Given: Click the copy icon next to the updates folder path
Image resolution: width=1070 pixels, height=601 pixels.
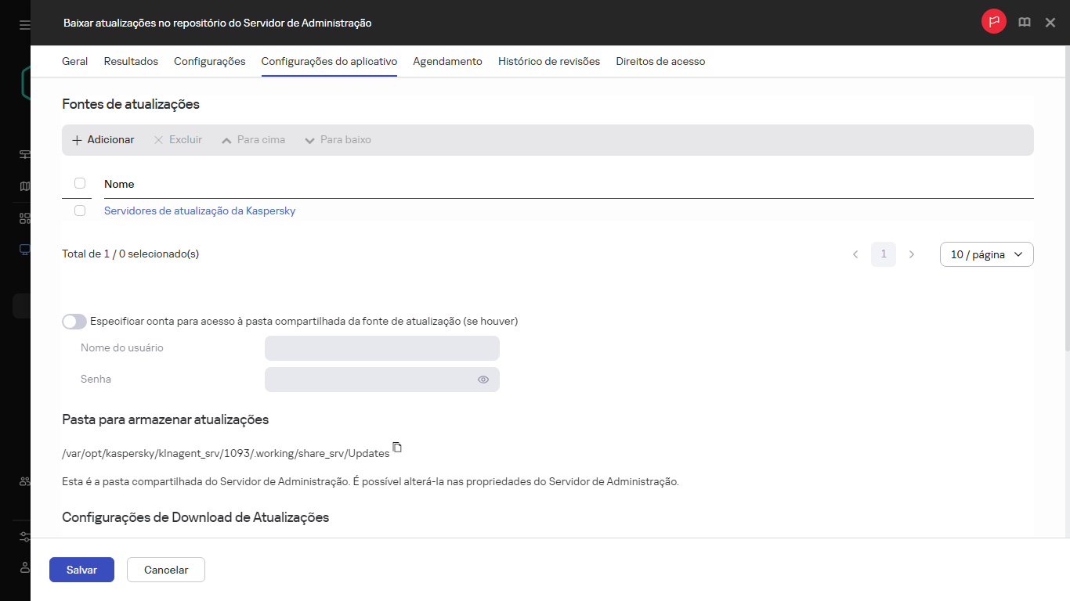Looking at the screenshot, I should 397,447.
